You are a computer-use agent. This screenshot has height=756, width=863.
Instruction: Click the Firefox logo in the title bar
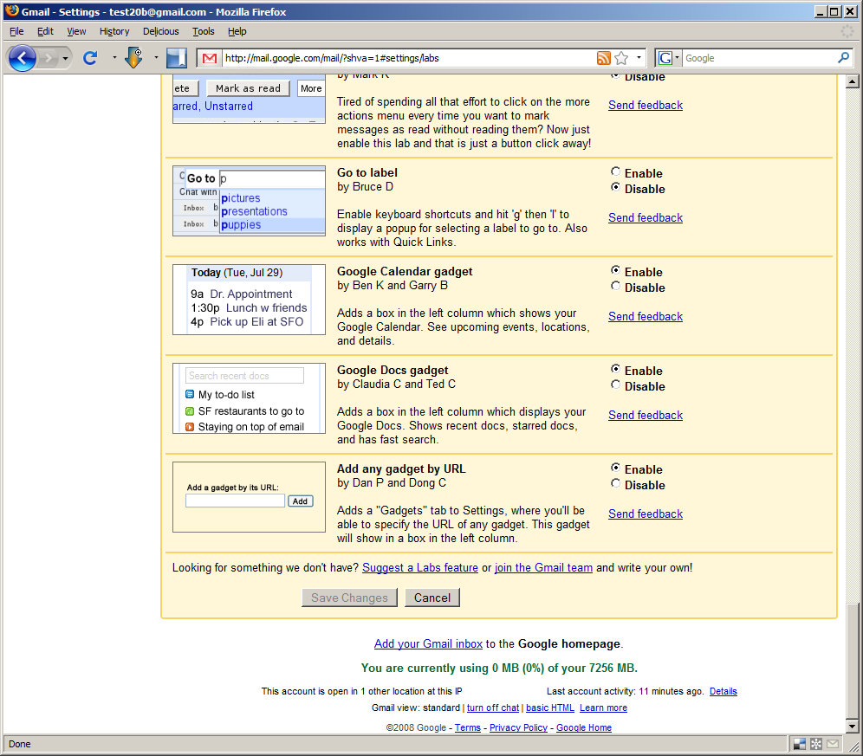[x=11, y=11]
